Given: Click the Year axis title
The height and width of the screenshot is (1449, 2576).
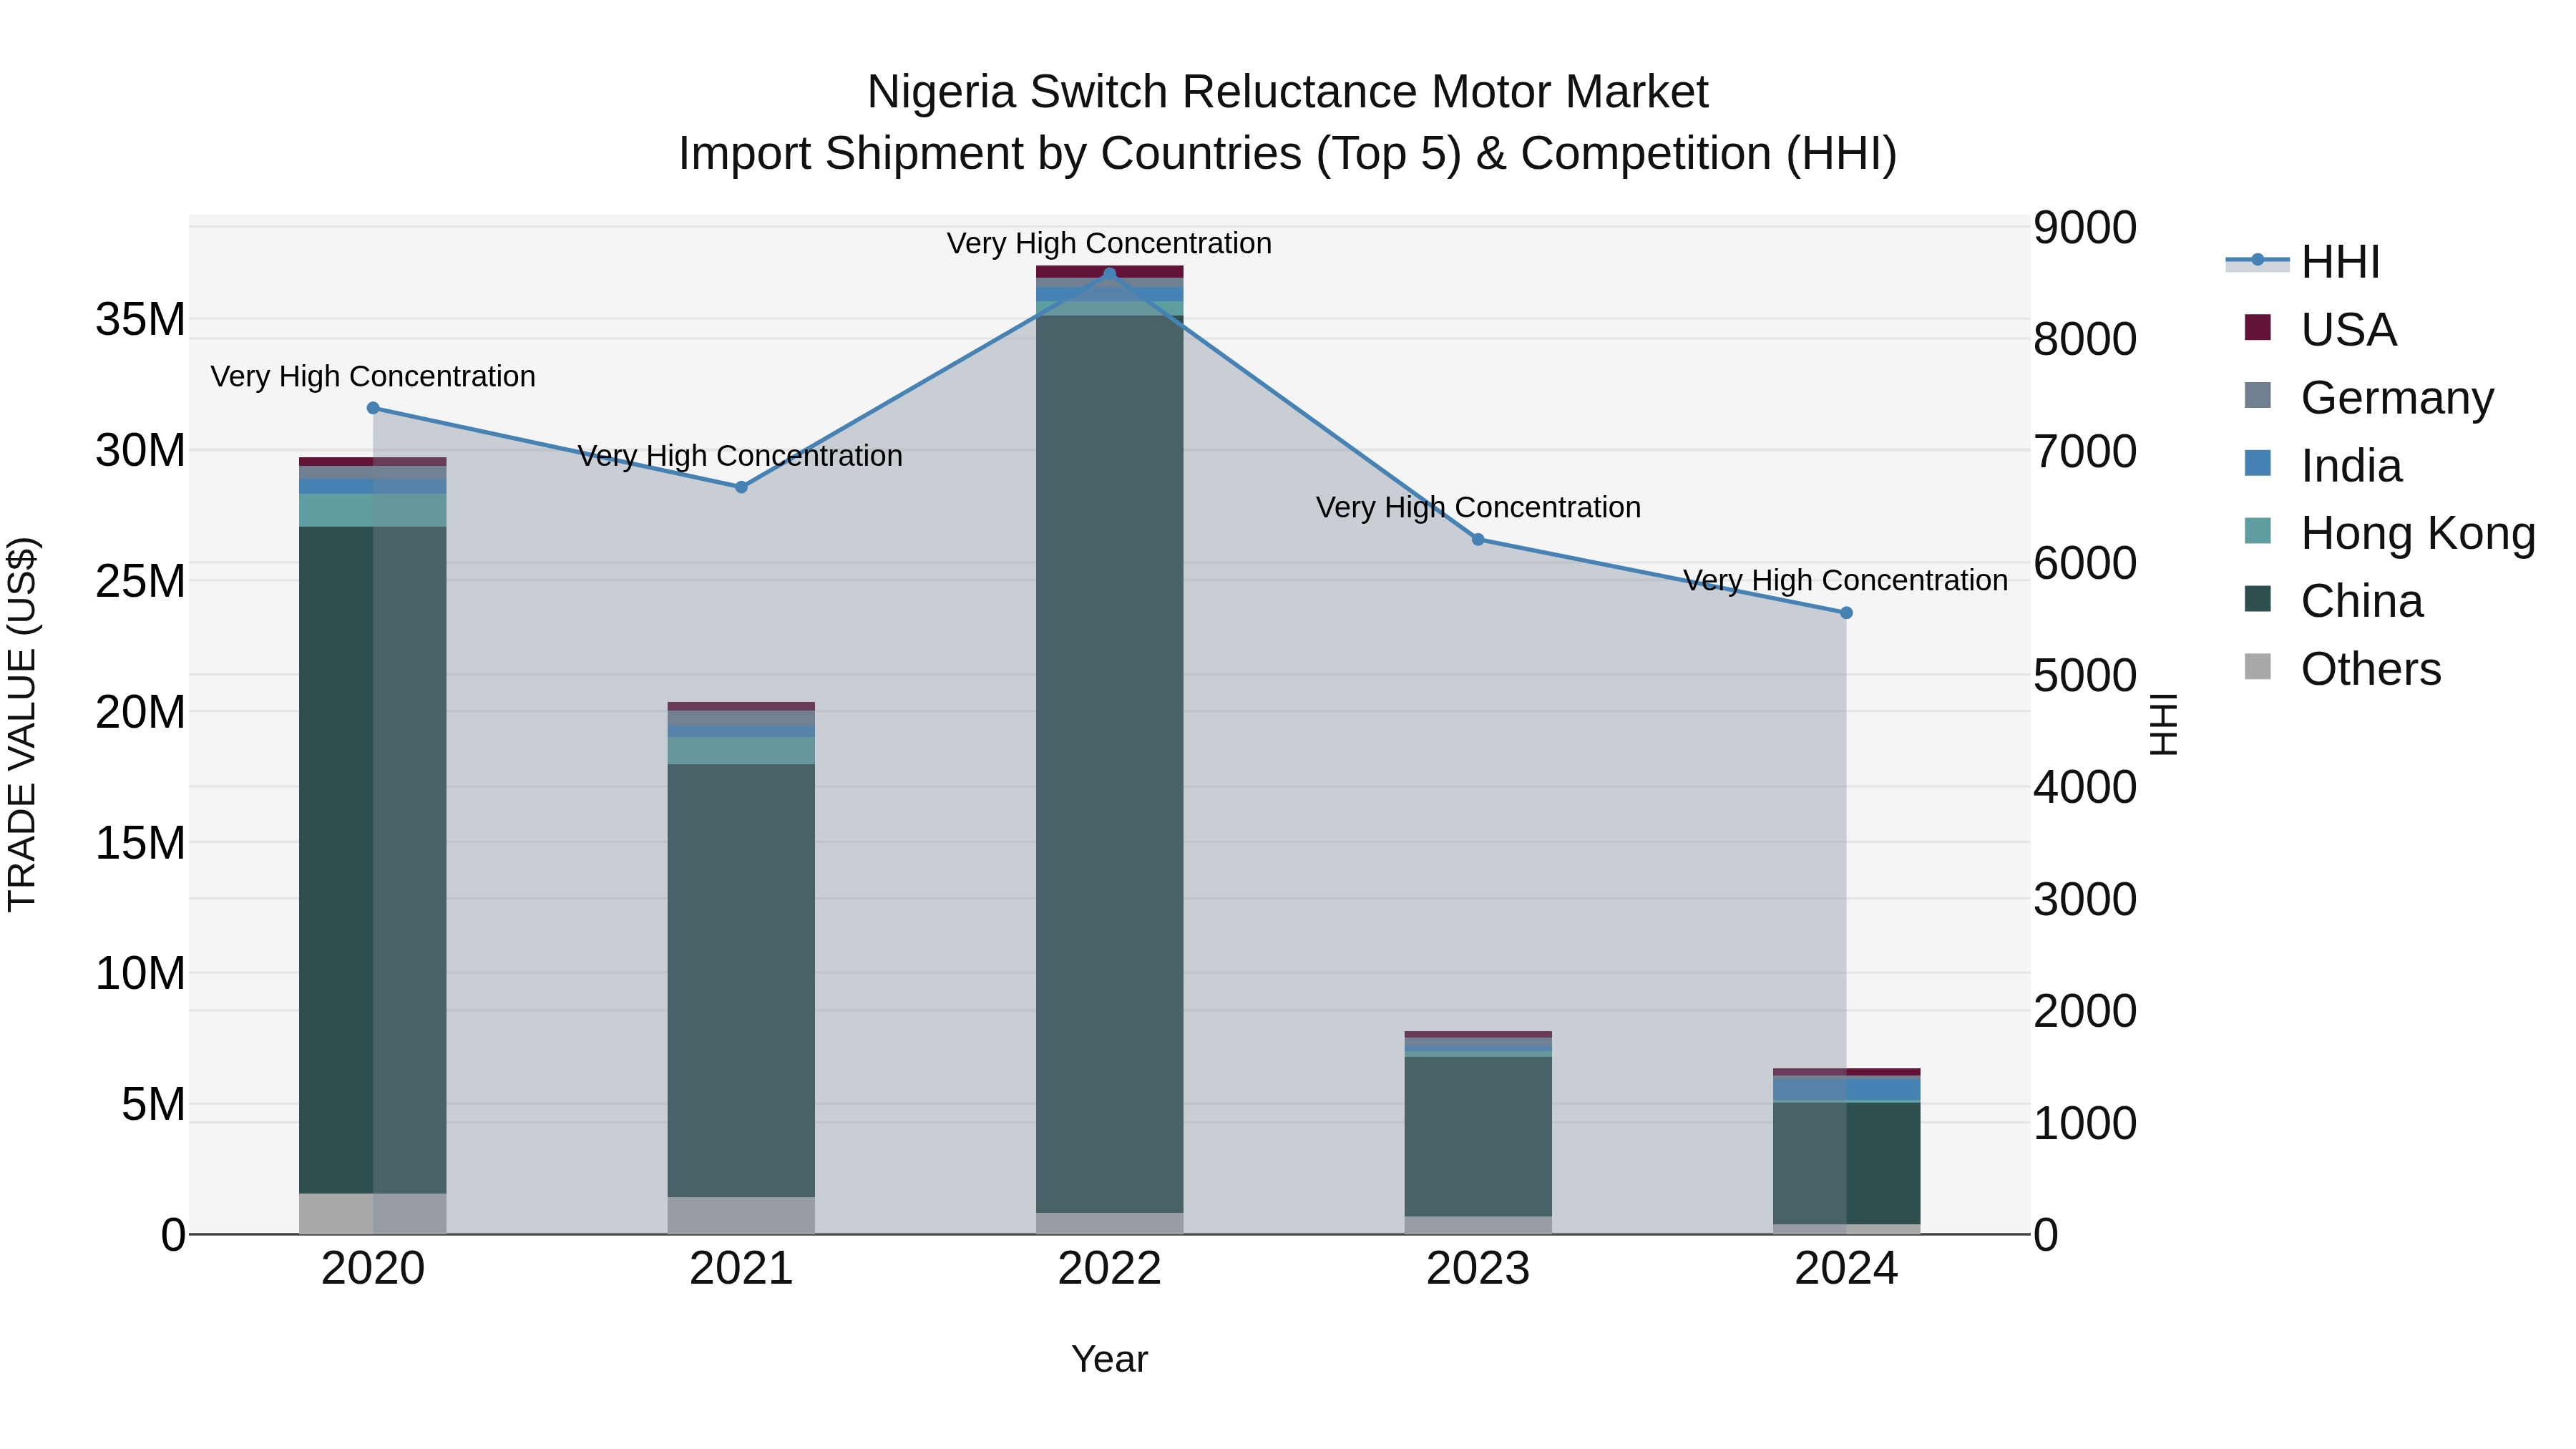Looking at the screenshot, I should tap(1109, 1359).
